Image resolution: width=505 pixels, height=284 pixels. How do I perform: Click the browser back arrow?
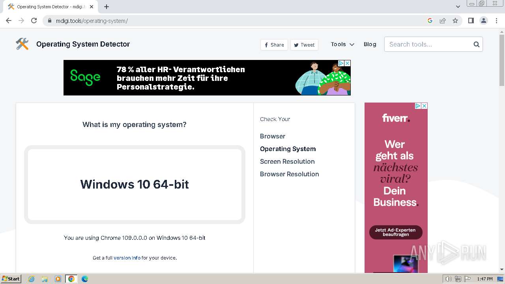[x=9, y=21]
